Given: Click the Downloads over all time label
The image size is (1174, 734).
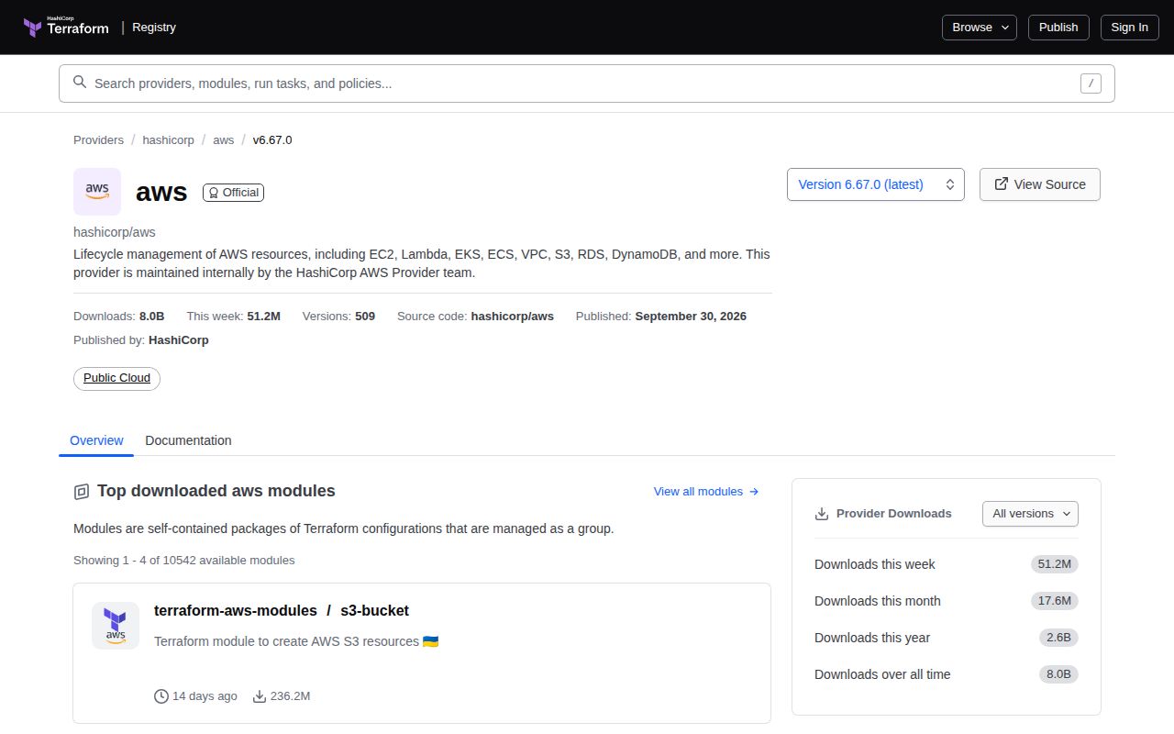Looking at the screenshot, I should (882, 674).
